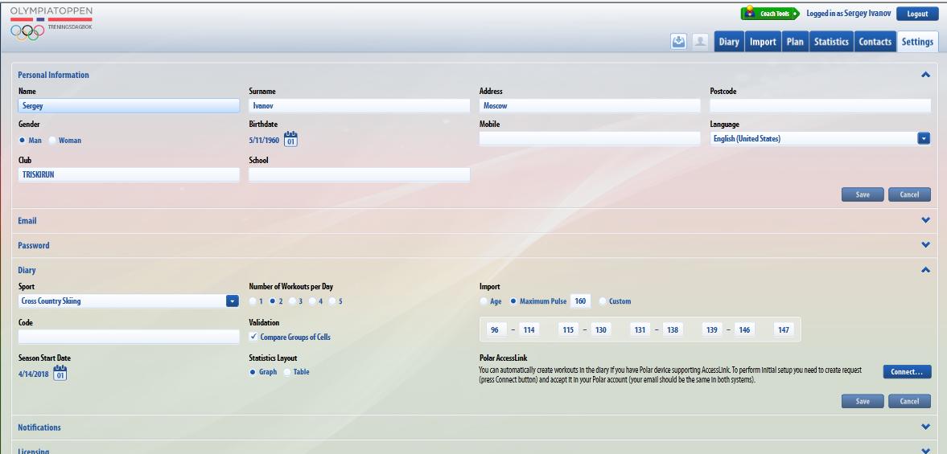The image size is (947, 454).
Task: Save the Personal Information section
Action: [x=863, y=194]
